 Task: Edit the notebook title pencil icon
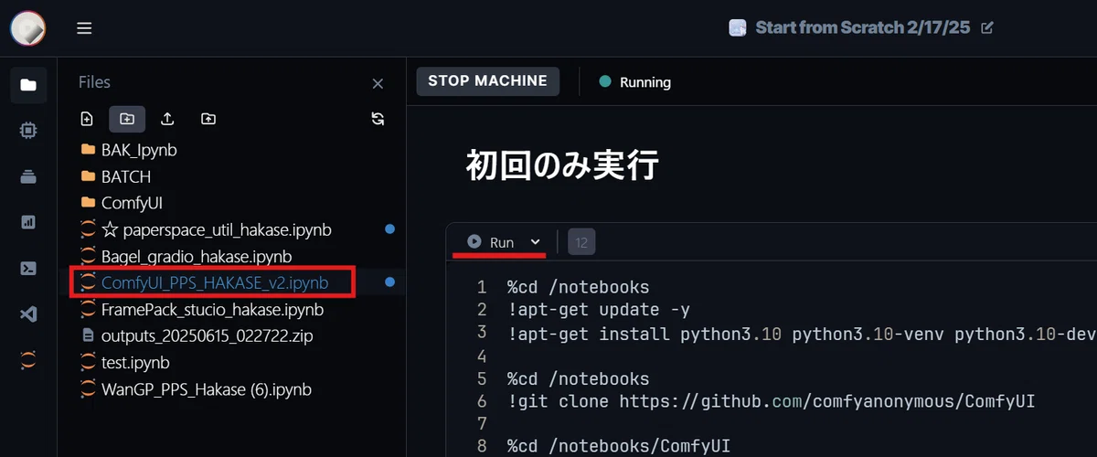[x=986, y=27]
